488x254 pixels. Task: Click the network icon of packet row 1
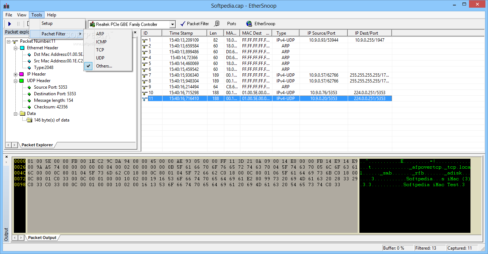[145, 40]
